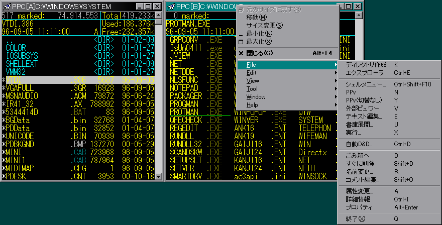Select ディレクトリ作成 from the File submenu
The image size is (442, 225).
coord(368,65)
